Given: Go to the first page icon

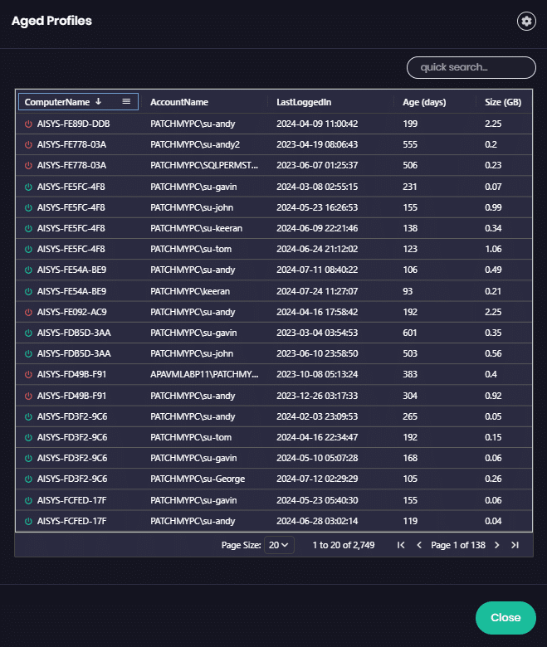Looking at the screenshot, I should [x=401, y=545].
